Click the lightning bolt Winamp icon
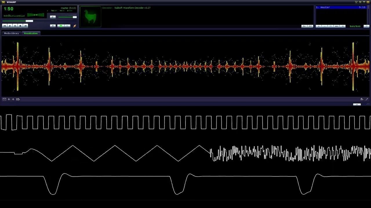 [75, 26]
